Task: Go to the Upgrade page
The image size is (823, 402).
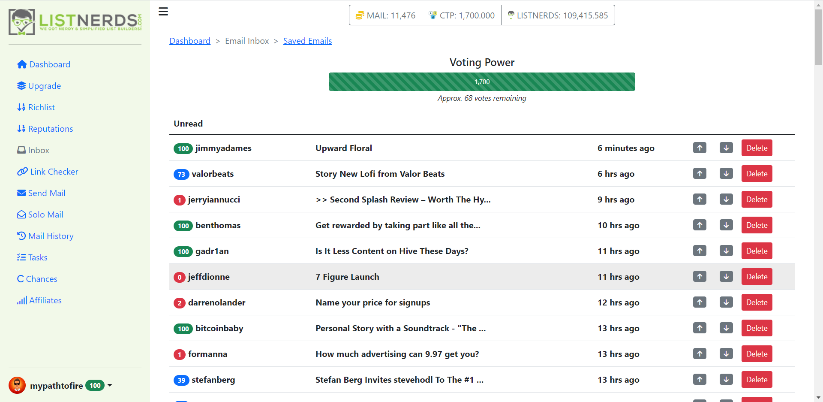Action: pyautogui.click(x=39, y=86)
